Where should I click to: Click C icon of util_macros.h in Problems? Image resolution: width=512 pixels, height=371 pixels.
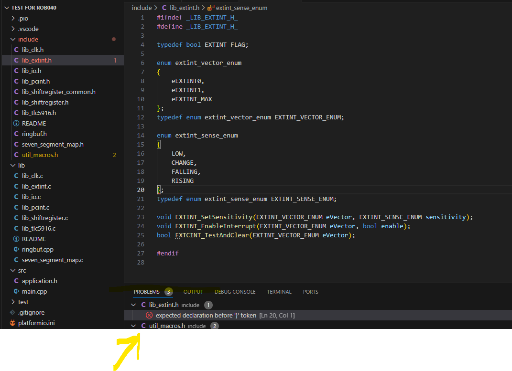point(143,326)
